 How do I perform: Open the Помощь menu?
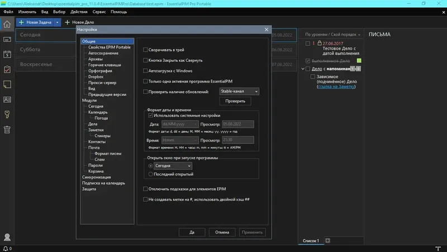pos(118,12)
